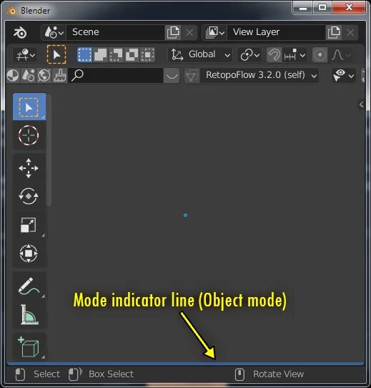The width and height of the screenshot is (371, 388).
Task: Toggle proportional editing
Action: (x=320, y=54)
